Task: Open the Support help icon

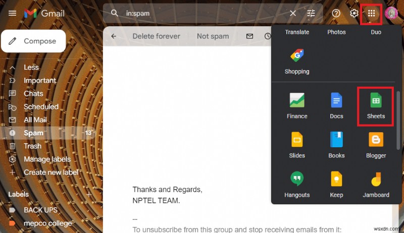Action: point(336,13)
